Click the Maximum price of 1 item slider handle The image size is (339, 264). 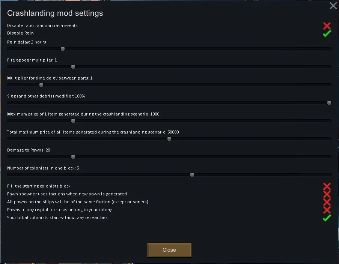tap(73, 121)
